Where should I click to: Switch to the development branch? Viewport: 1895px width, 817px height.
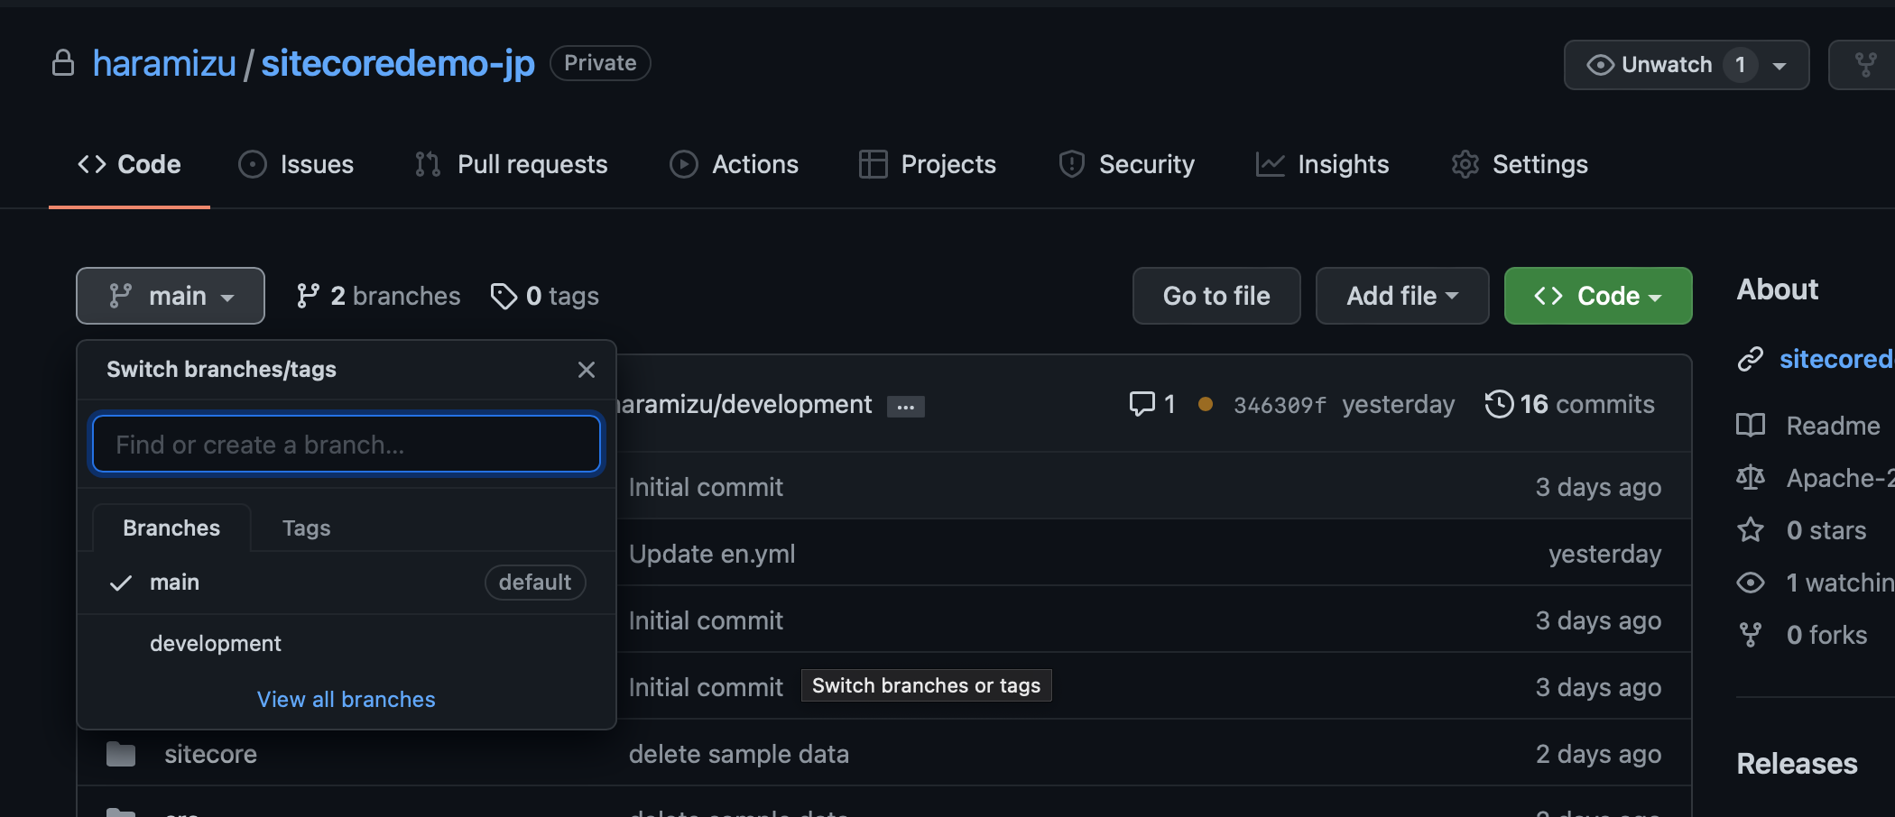(347, 644)
